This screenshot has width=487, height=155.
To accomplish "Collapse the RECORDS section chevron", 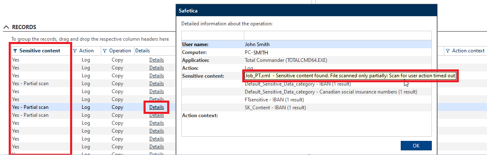I will click(x=6, y=27).
